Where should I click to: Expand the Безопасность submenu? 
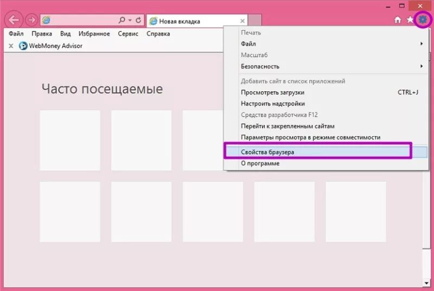tap(326, 66)
